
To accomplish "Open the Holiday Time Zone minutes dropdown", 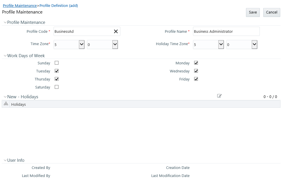I will pyautogui.click(x=254, y=45).
